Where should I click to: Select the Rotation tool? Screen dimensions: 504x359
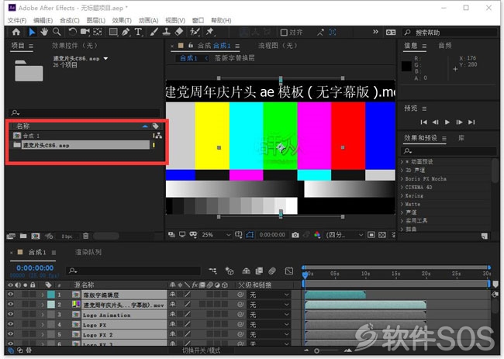pos(73,32)
